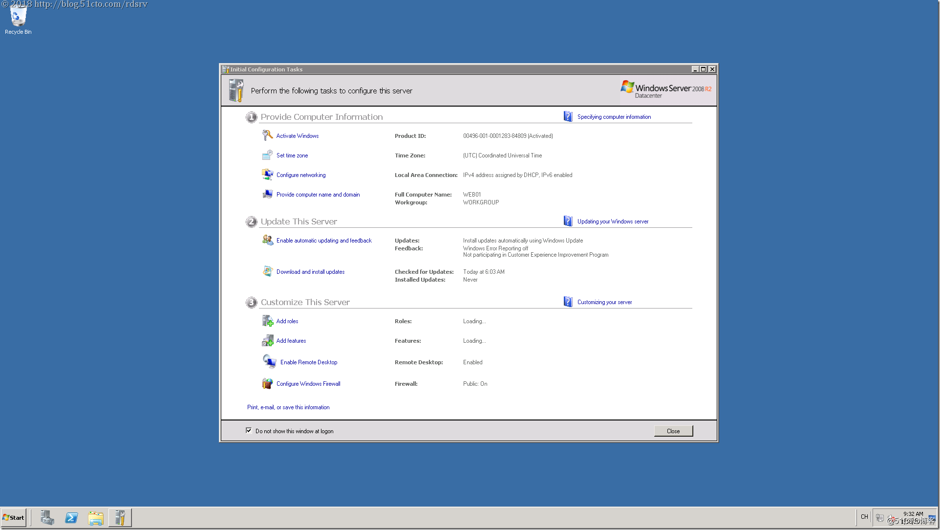Click the Set time zone clock icon
This screenshot has width=940, height=530.
coord(267,155)
